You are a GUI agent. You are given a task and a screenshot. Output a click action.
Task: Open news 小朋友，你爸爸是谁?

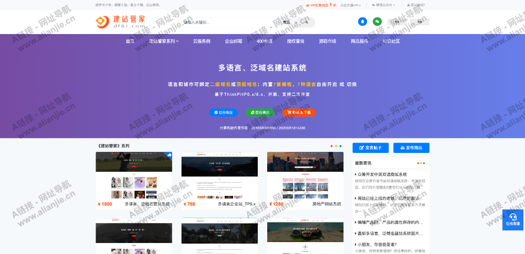pyautogui.click(x=376, y=244)
